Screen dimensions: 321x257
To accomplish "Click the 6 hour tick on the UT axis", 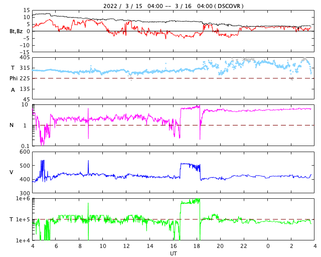I will click(x=56, y=246).
